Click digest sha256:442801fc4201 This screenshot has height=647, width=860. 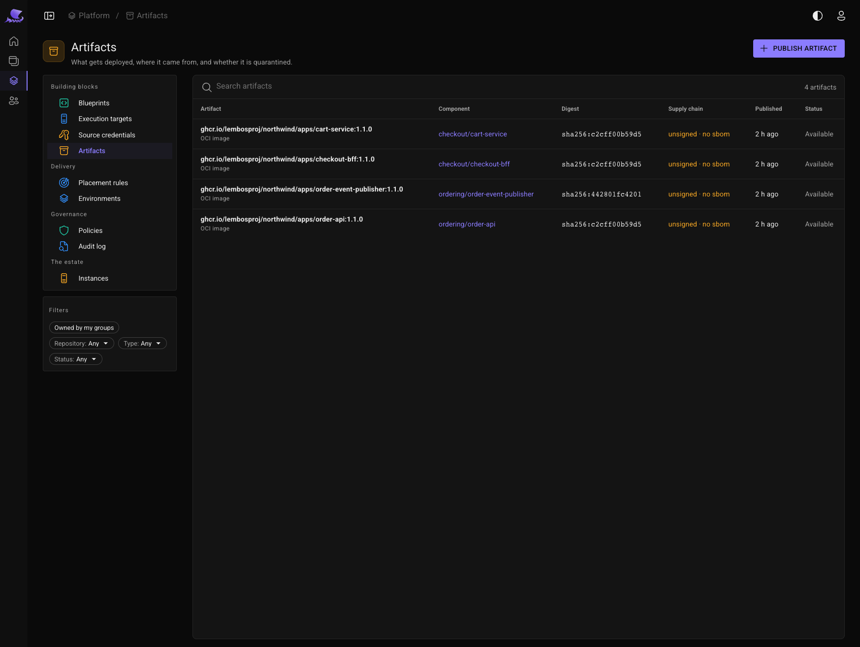pyautogui.click(x=602, y=194)
